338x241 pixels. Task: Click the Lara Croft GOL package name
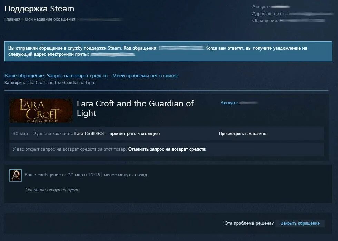coord(90,134)
